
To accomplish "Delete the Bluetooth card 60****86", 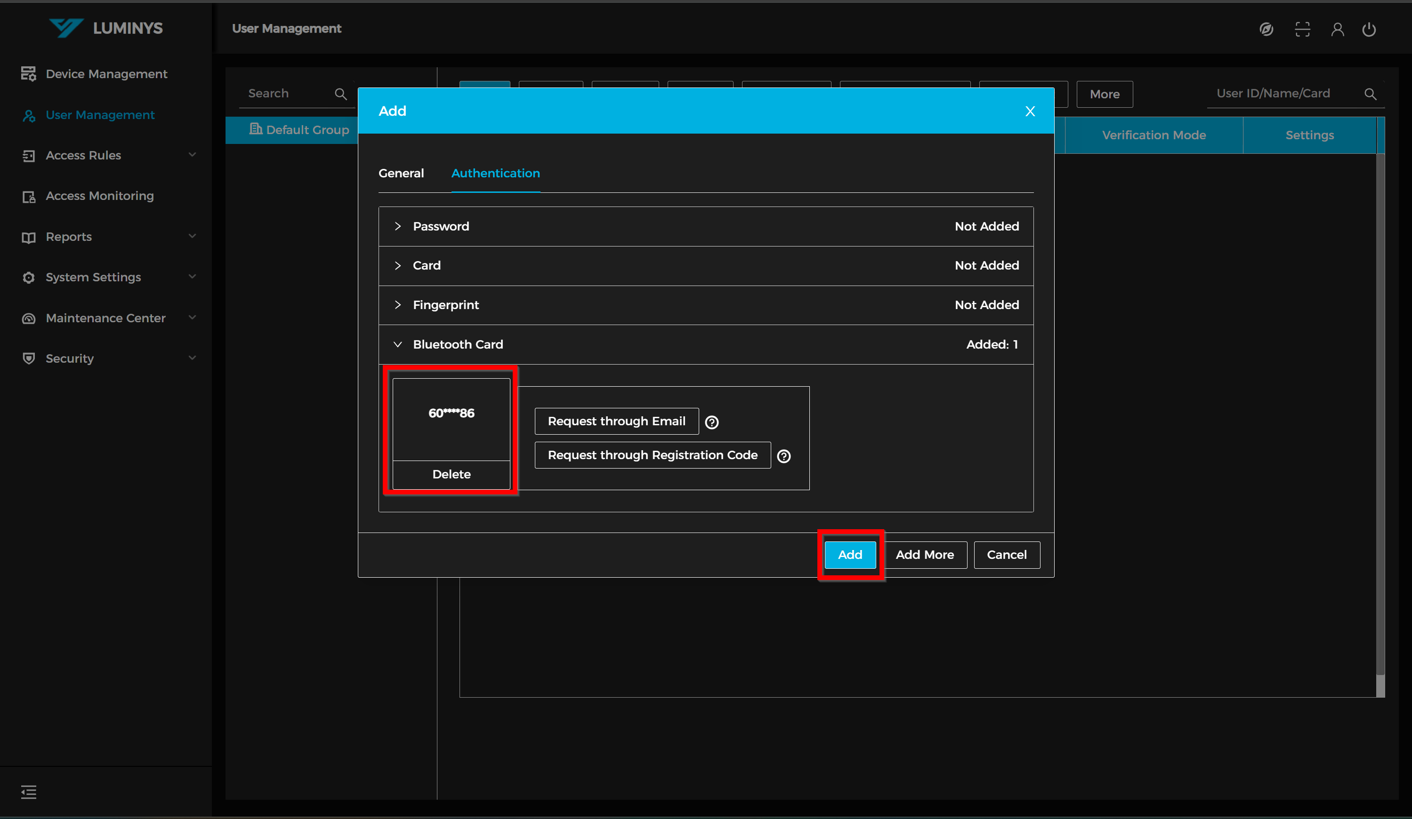I will click(451, 474).
